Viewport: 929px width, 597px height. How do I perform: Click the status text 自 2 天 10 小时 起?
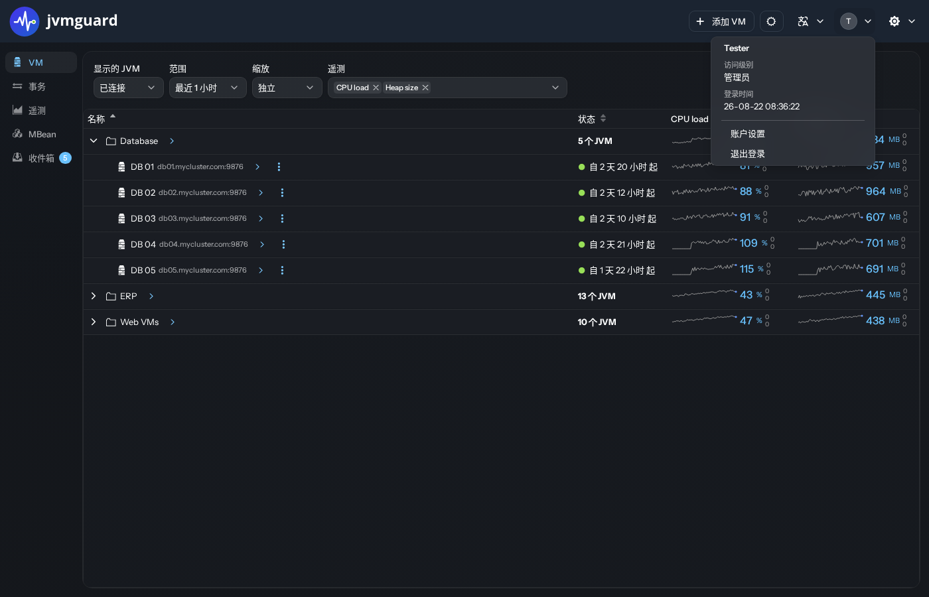point(622,219)
